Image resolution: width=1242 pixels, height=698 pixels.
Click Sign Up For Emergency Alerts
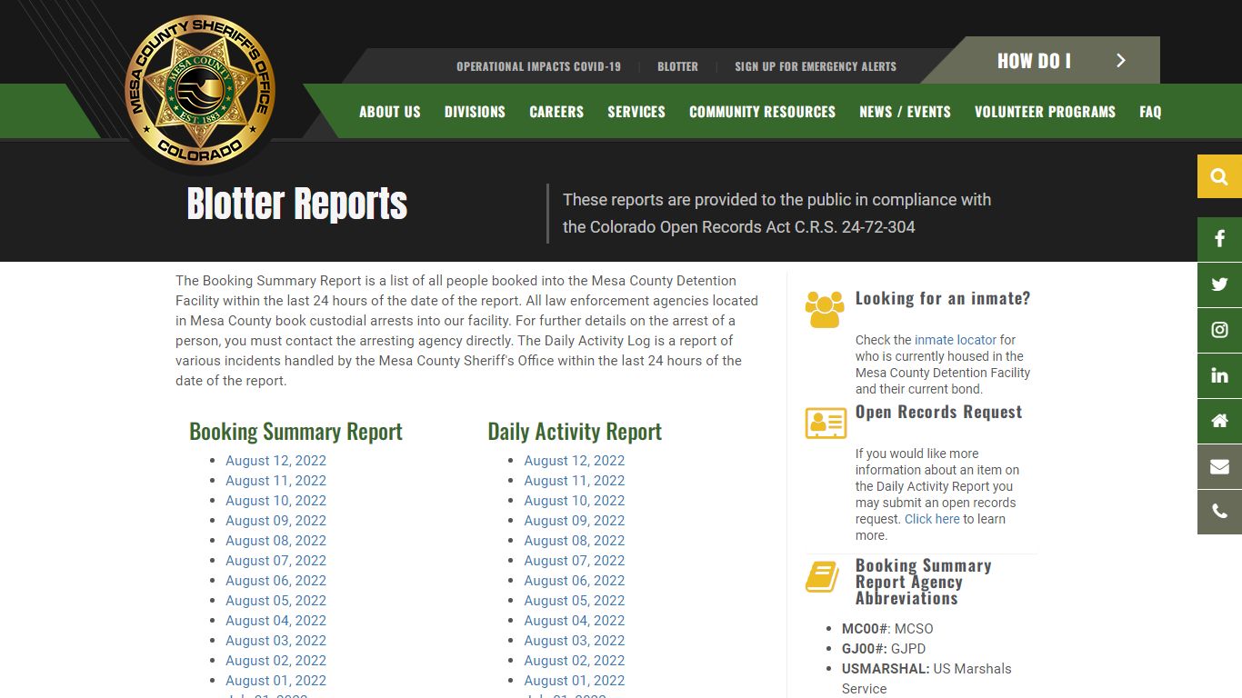pos(816,66)
